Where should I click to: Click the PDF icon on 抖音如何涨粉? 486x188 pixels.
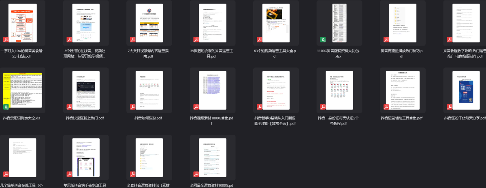pos(132,107)
